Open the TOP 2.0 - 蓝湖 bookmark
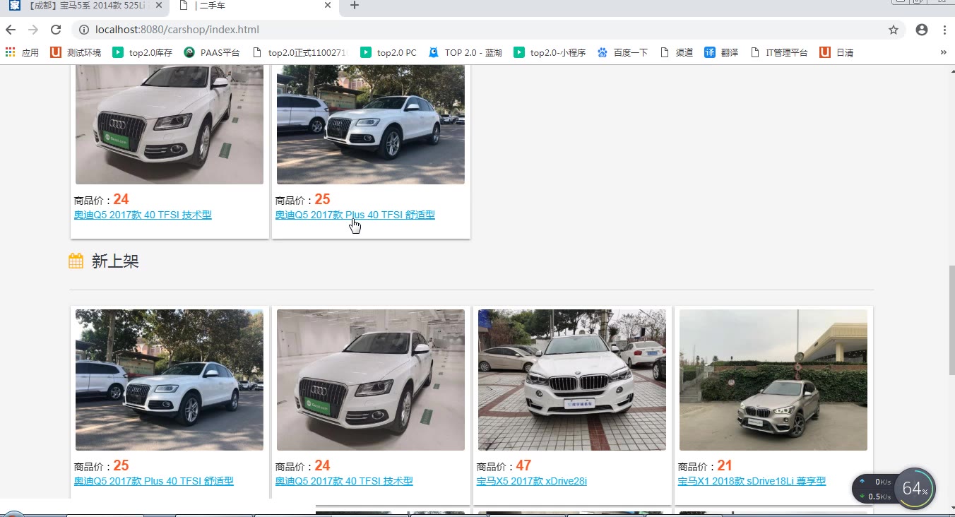 [465, 52]
